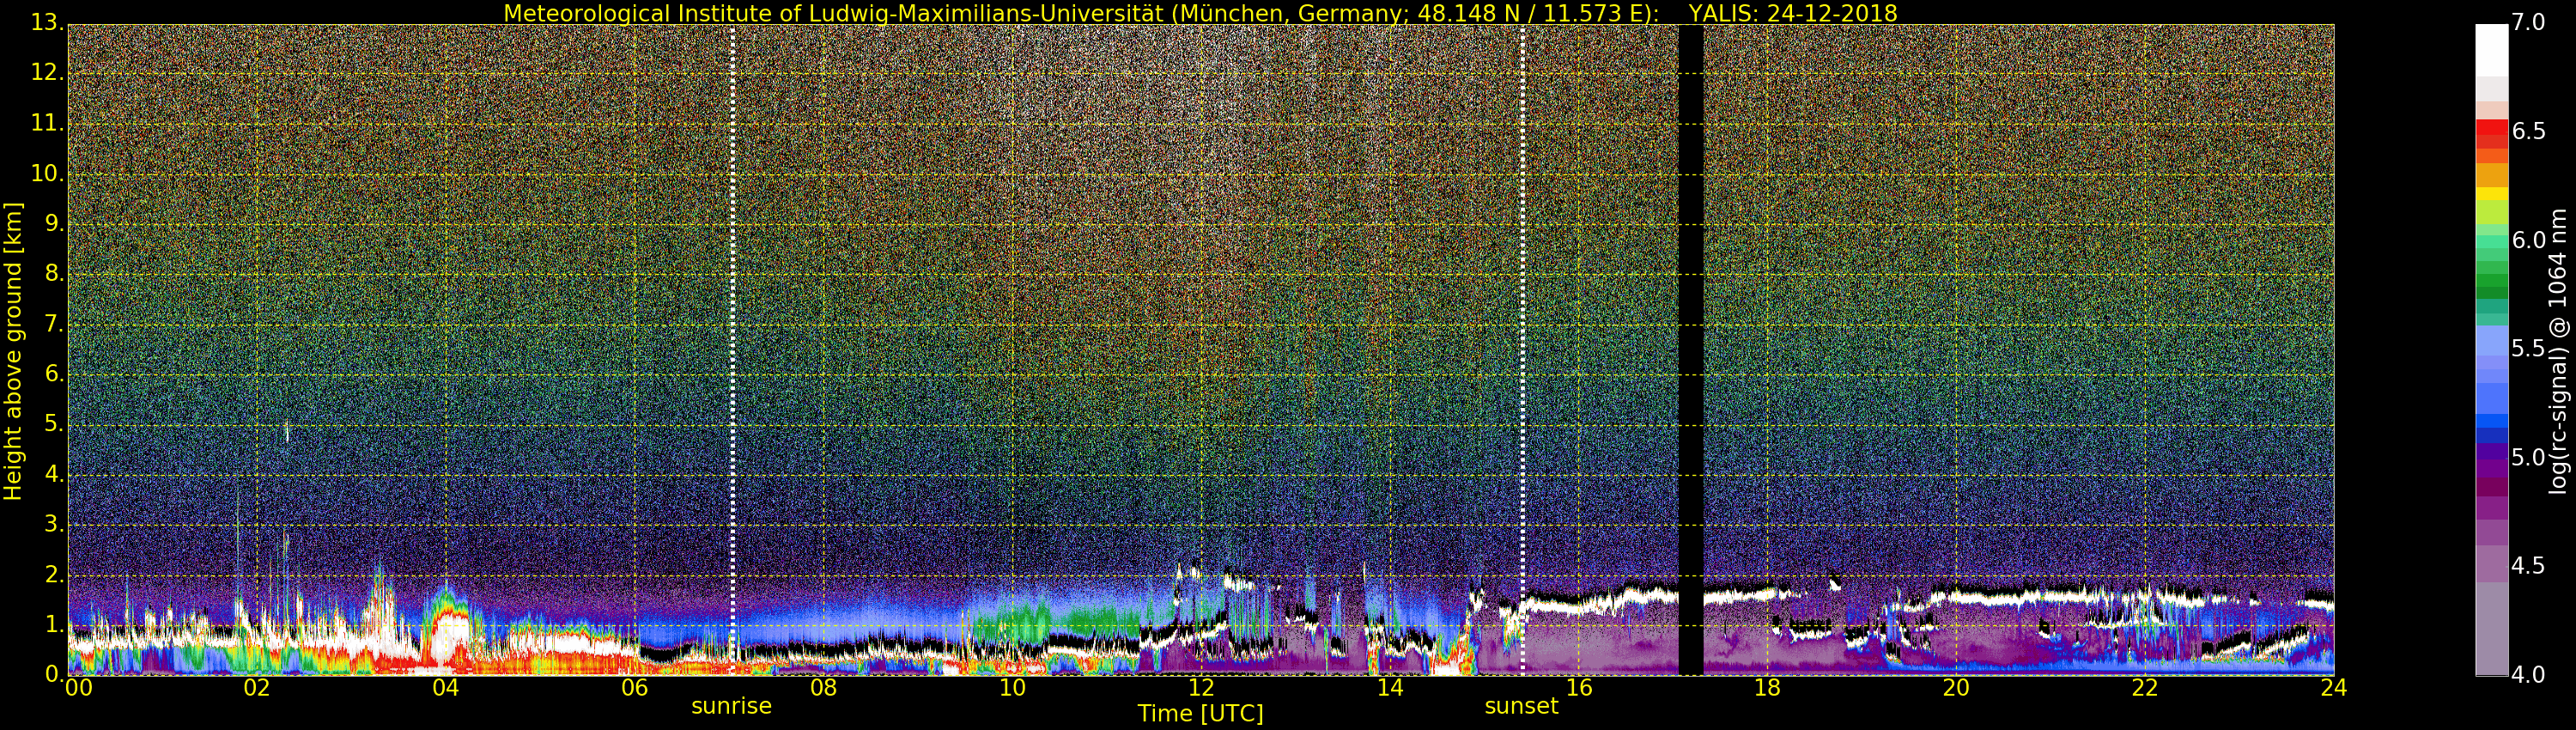2576x730 pixels.
Task: Click the '6.' height tick label
Action: point(54,373)
